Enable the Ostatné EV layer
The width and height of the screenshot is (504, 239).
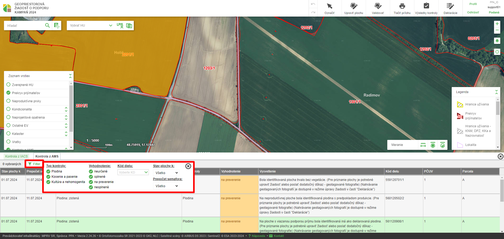pos(8,125)
